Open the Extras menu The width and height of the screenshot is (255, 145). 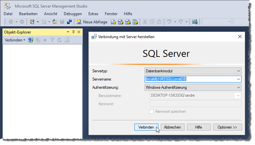coord(93,14)
